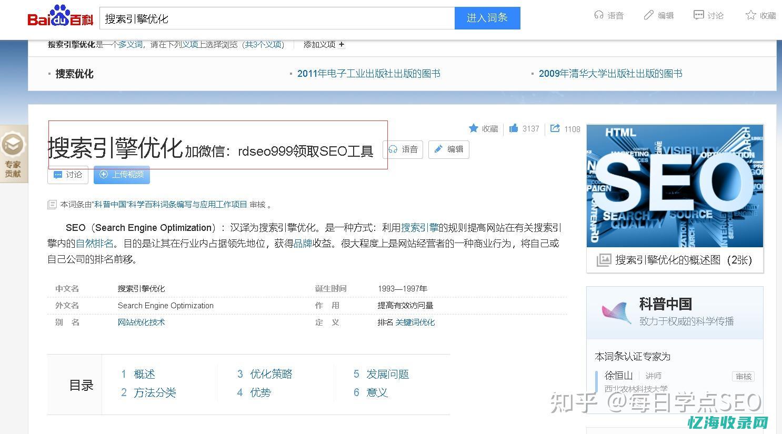Open the 自然排名 hyperlink in the description
The image size is (782, 434).
tap(94, 243)
